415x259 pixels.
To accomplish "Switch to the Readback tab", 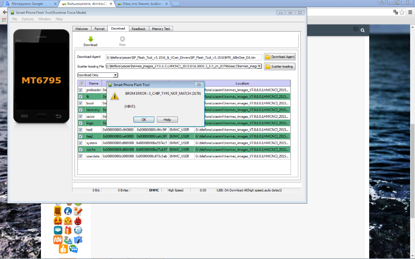I will tap(139, 29).
